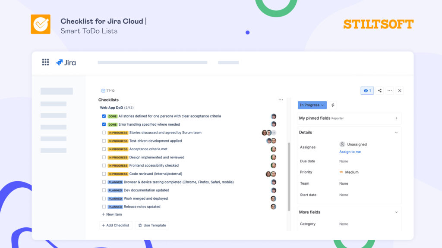Click the Checklist for Jira Cloud app logo
442x248 pixels.
(40, 24)
